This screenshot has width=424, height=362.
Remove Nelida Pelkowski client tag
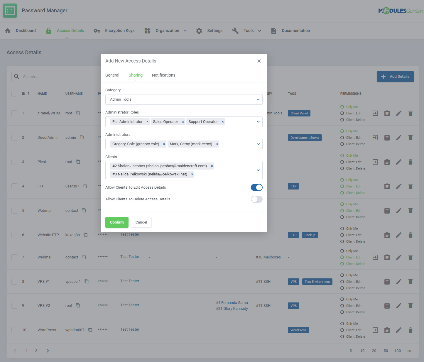tap(192, 174)
